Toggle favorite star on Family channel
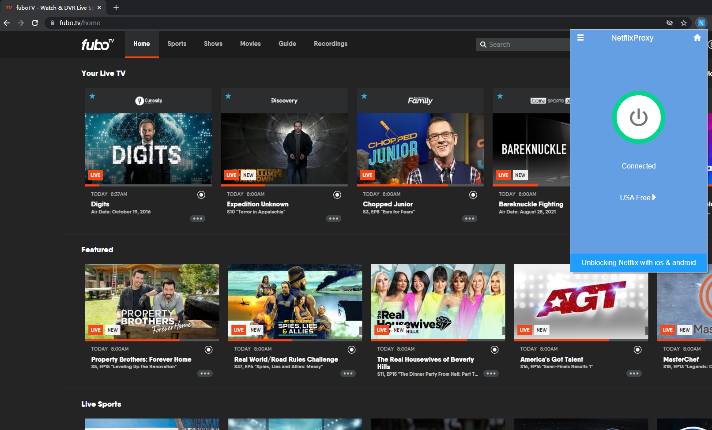The height and width of the screenshot is (430, 712). [x=364, y=96]
